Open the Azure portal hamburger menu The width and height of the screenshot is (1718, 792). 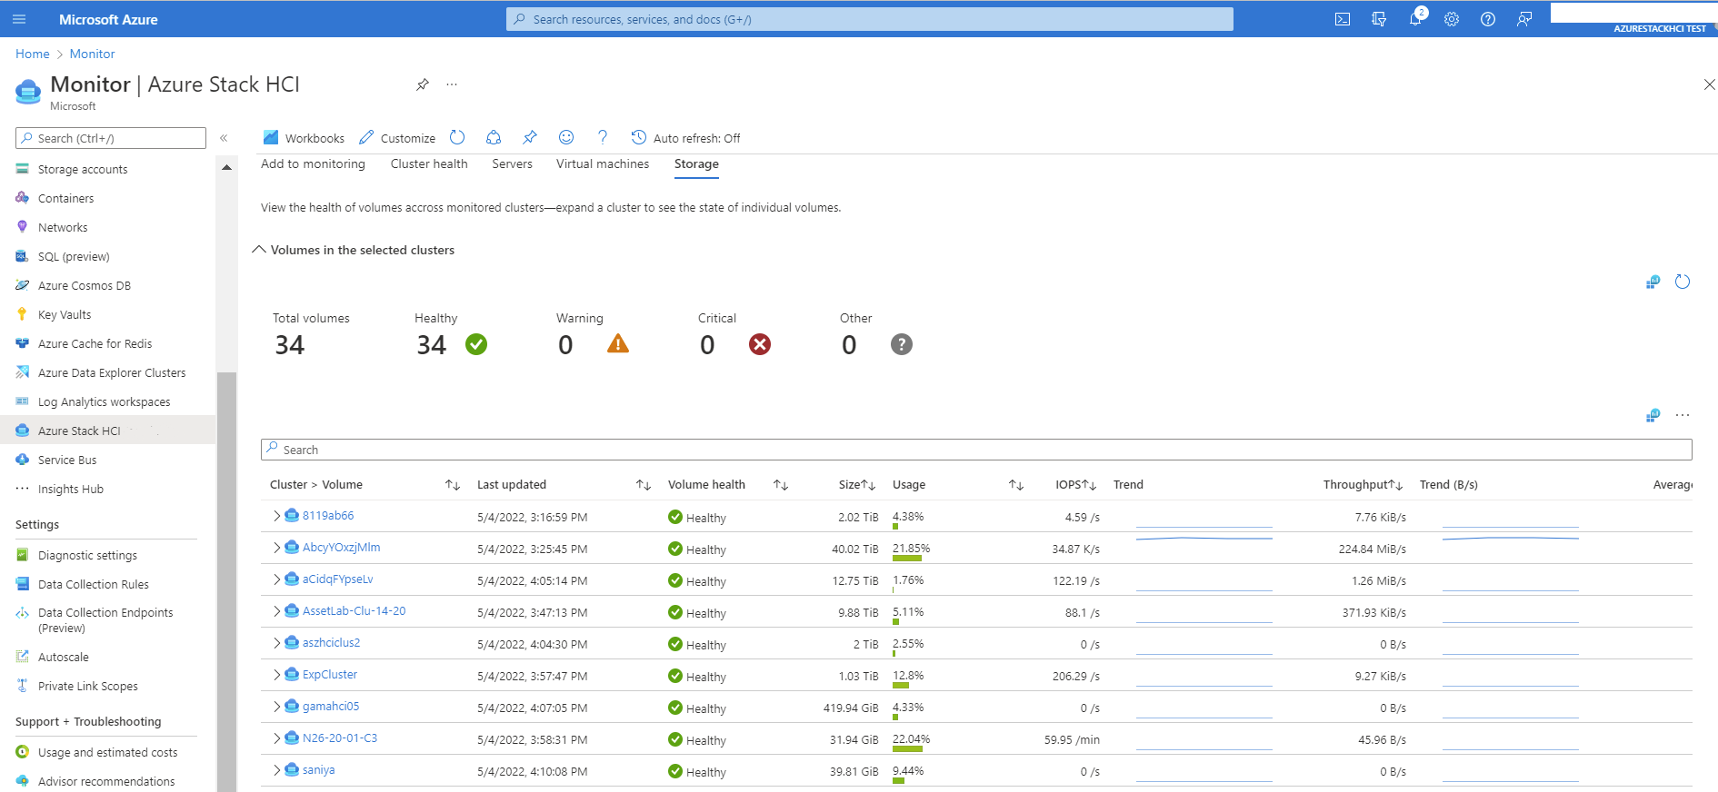pyautogui.click(x=19, y=19)
